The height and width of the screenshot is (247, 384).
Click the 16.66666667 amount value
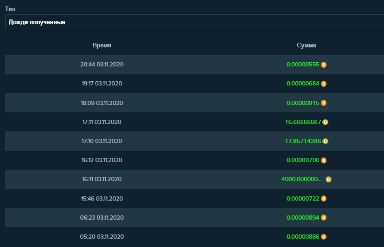pos(303,122)
